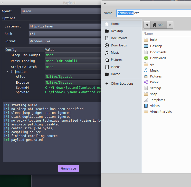Image resolution: width=191 pixels, height=187 pixels.
Task: Open the Alloc Native/Syscall dropdown
Action: 73,77
